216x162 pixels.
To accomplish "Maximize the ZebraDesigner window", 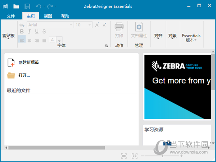I will tap(199, 6).
